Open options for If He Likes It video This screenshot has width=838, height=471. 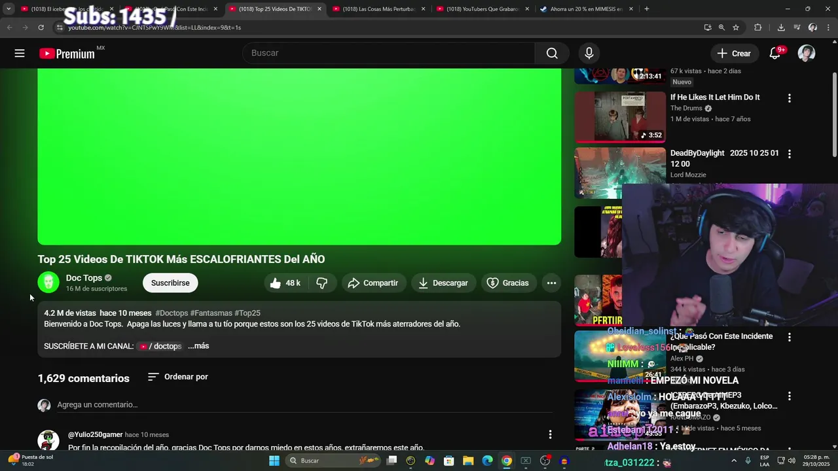[789, 98]
